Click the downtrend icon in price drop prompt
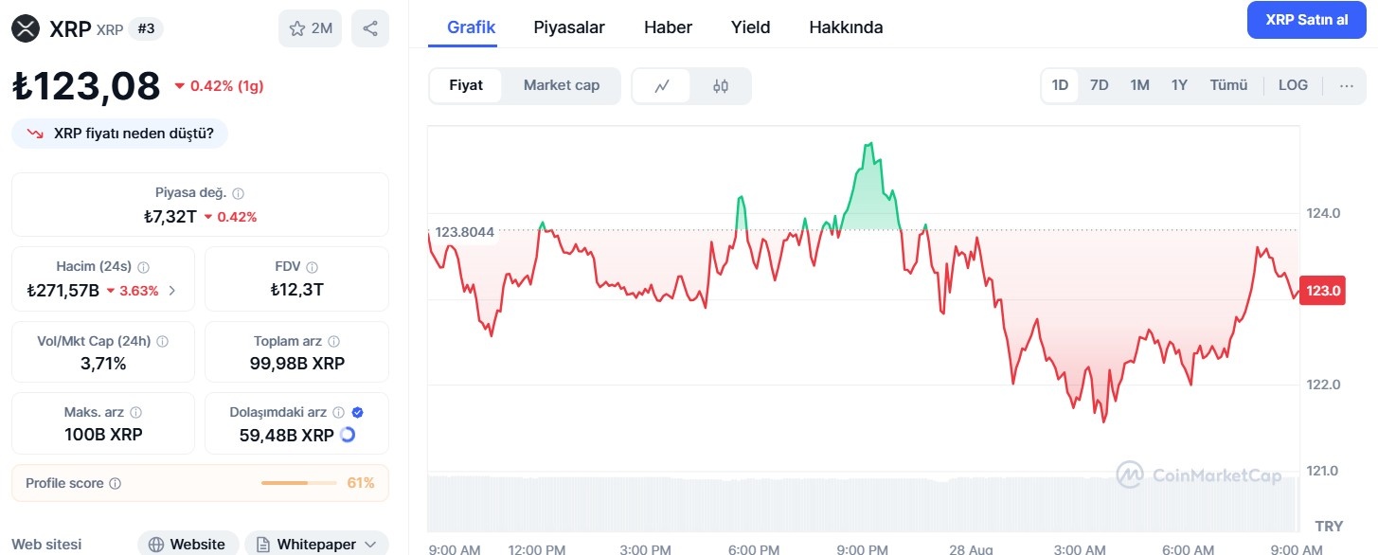Viewport: 1378px width, 555px height. pyautogui.click(x=36, y=134)
